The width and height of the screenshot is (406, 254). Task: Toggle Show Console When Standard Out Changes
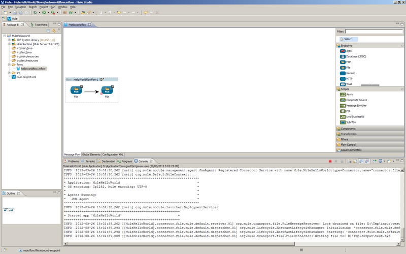(361, 161)
